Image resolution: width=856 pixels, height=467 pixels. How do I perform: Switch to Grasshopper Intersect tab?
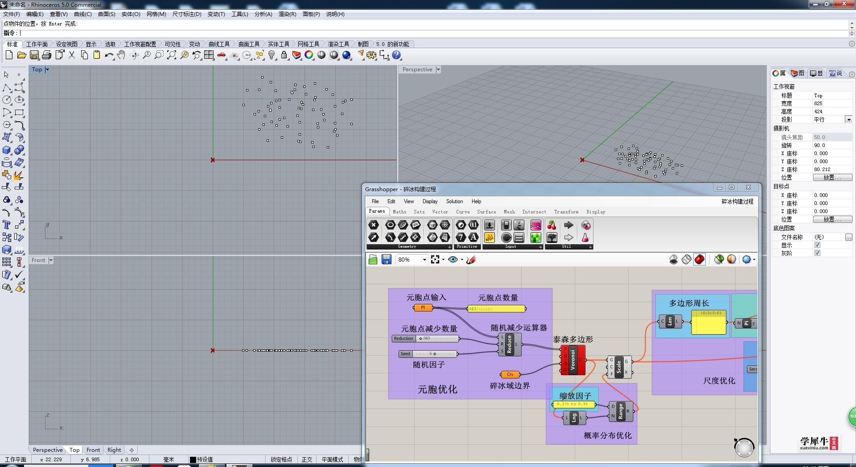[534, 212]
